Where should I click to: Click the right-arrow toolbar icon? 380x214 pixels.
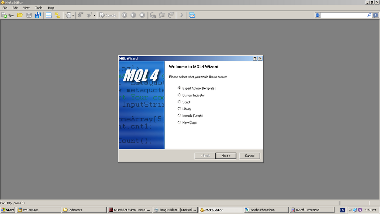click(x=181, y=15)
